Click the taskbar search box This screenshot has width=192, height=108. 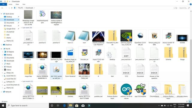27,105
